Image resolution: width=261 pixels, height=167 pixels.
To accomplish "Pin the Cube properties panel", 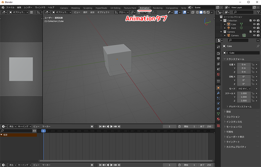I will click(x=258, y=46).
